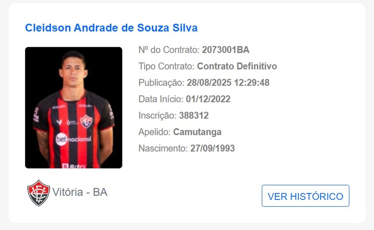Click the Nascimento label

click(x=163, y=148)
